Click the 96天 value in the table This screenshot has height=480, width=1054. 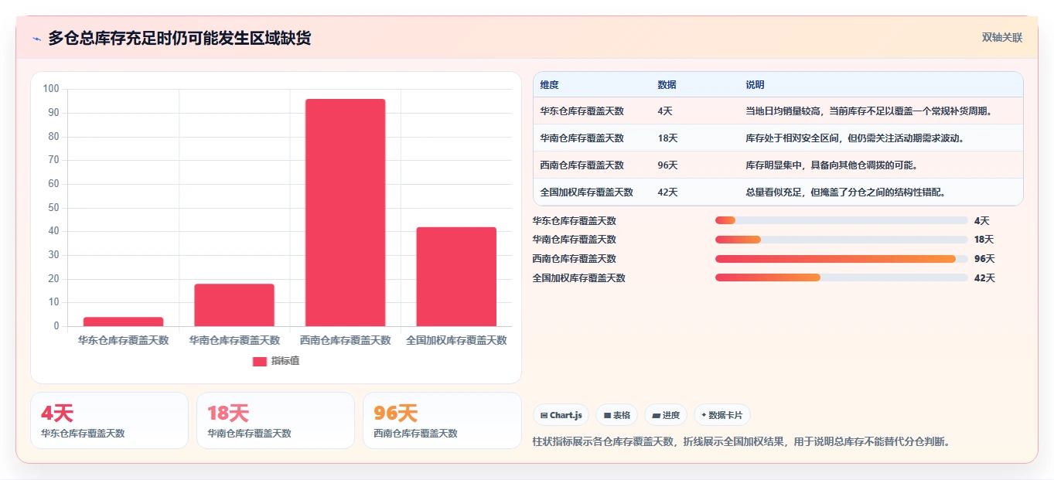pos(667,165)
